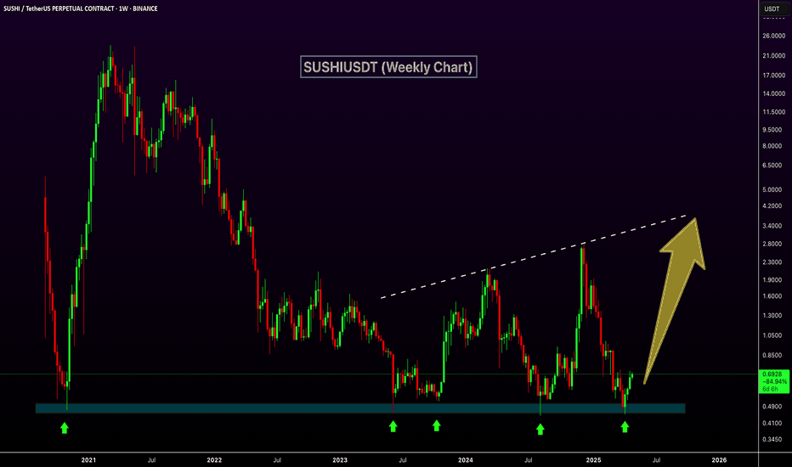Click the 0.3450 price axis label
Viewport: 792px width, 467px height.
point(772,439)
